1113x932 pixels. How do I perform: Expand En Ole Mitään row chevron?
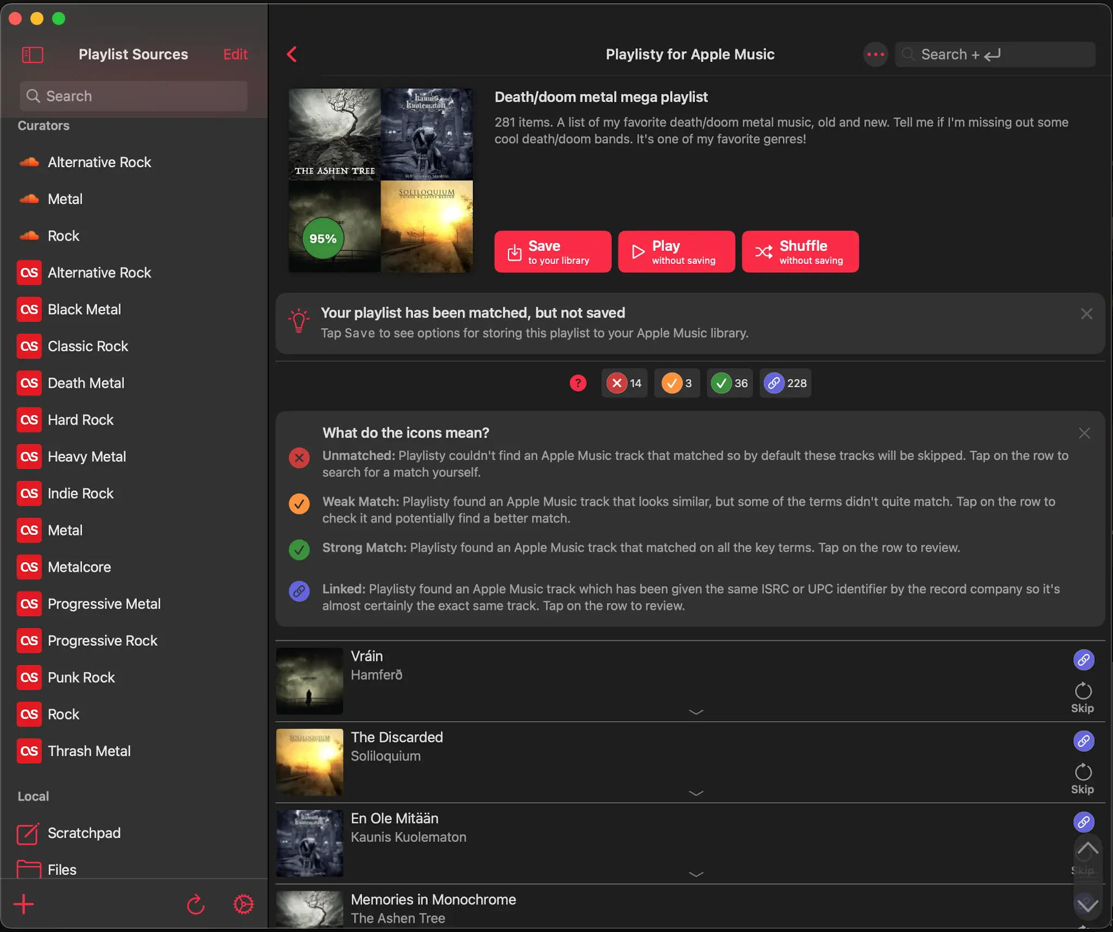click(x=696, y=874)
